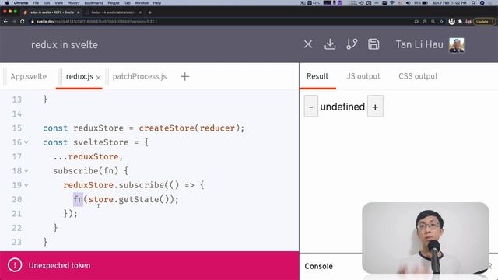
Task: Open the Console panel header
Action: coord(318,266)
